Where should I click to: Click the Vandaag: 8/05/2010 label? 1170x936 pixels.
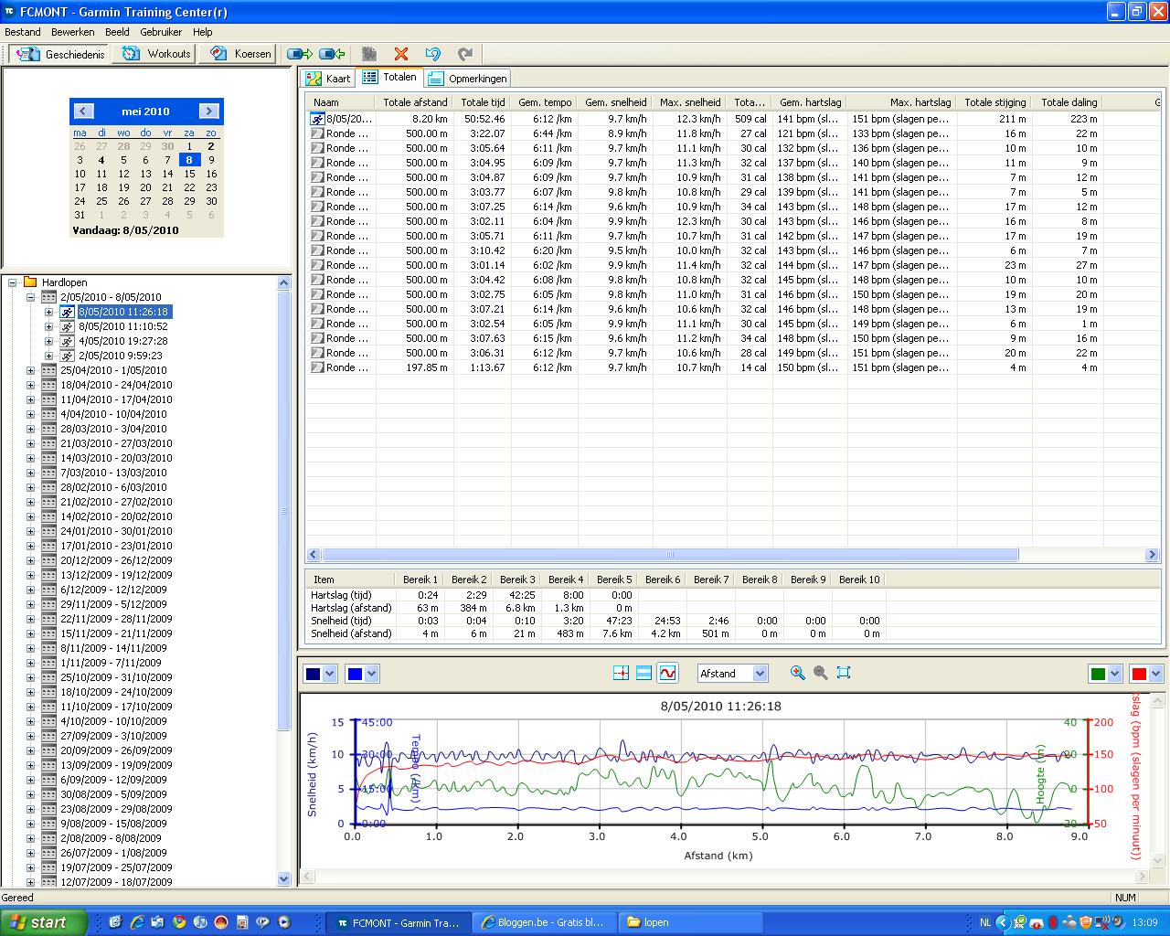pyautogui.click(x=125, y=230)
